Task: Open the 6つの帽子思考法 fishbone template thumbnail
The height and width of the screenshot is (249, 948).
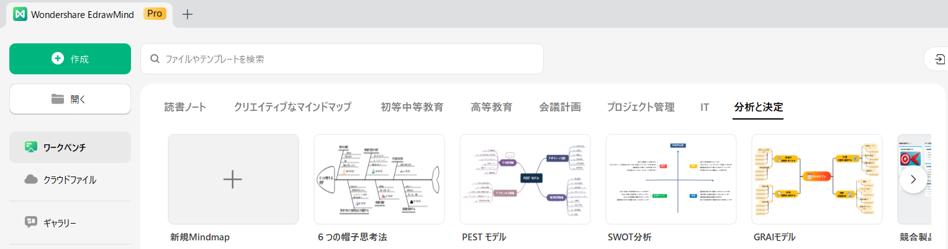Action: [379, 179]
